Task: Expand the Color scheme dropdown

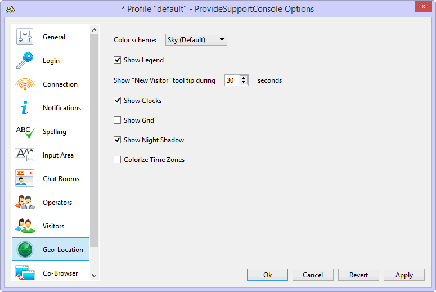Action: [x=196, y=40]
